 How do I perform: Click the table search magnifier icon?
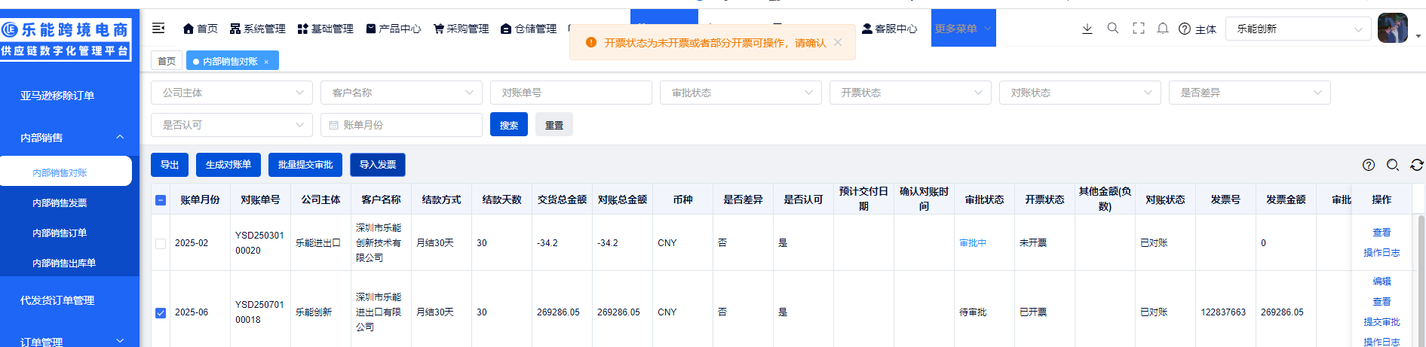[1393, 165]
